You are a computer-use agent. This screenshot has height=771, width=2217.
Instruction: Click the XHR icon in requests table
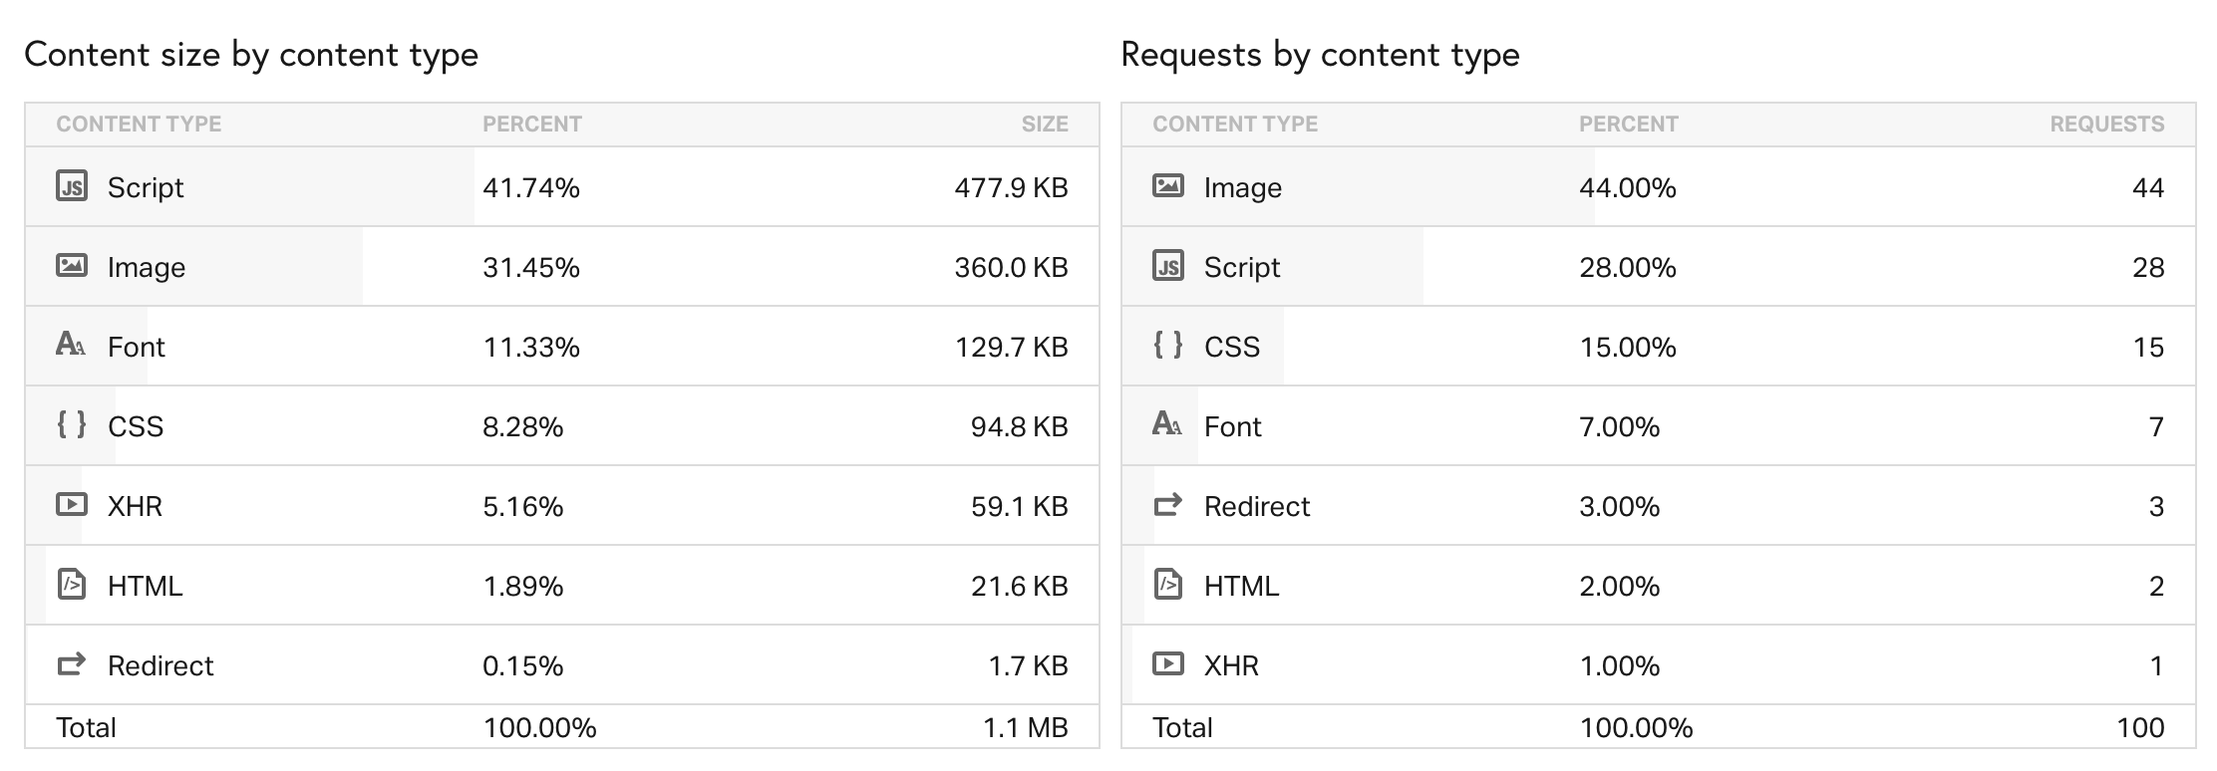1168,664
